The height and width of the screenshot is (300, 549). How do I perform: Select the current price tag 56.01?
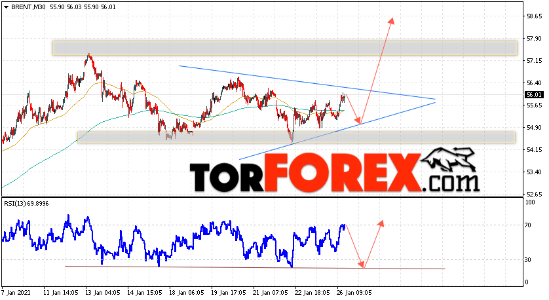click(535, 95)
